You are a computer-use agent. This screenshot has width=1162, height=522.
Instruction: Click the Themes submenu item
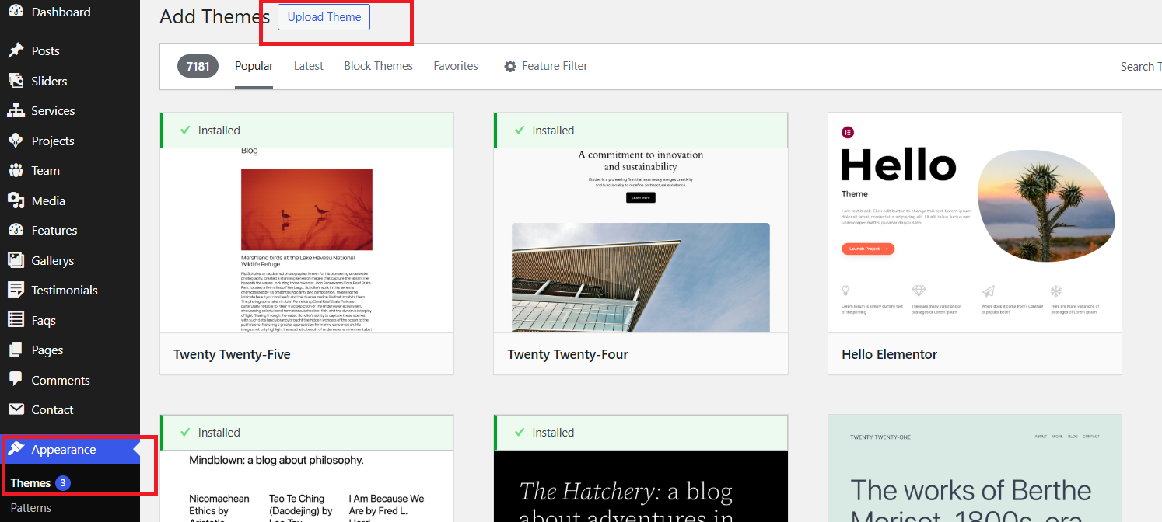(x=30, y=483)
